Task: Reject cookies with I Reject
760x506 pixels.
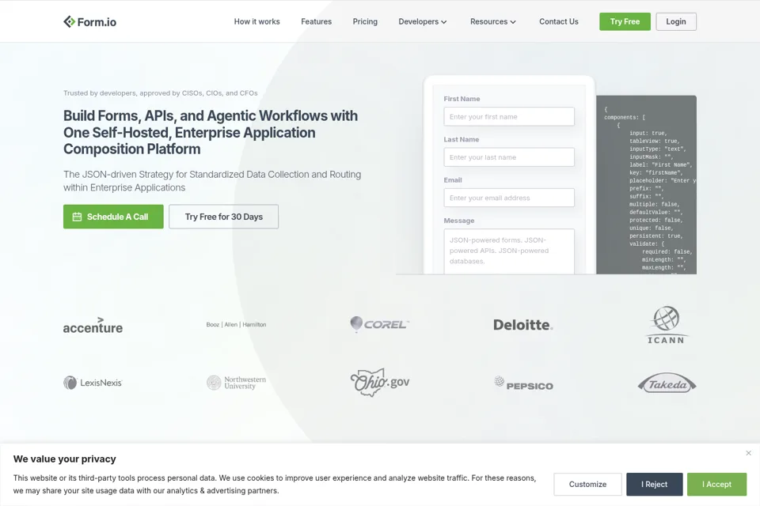Action: tap(655, 484)
